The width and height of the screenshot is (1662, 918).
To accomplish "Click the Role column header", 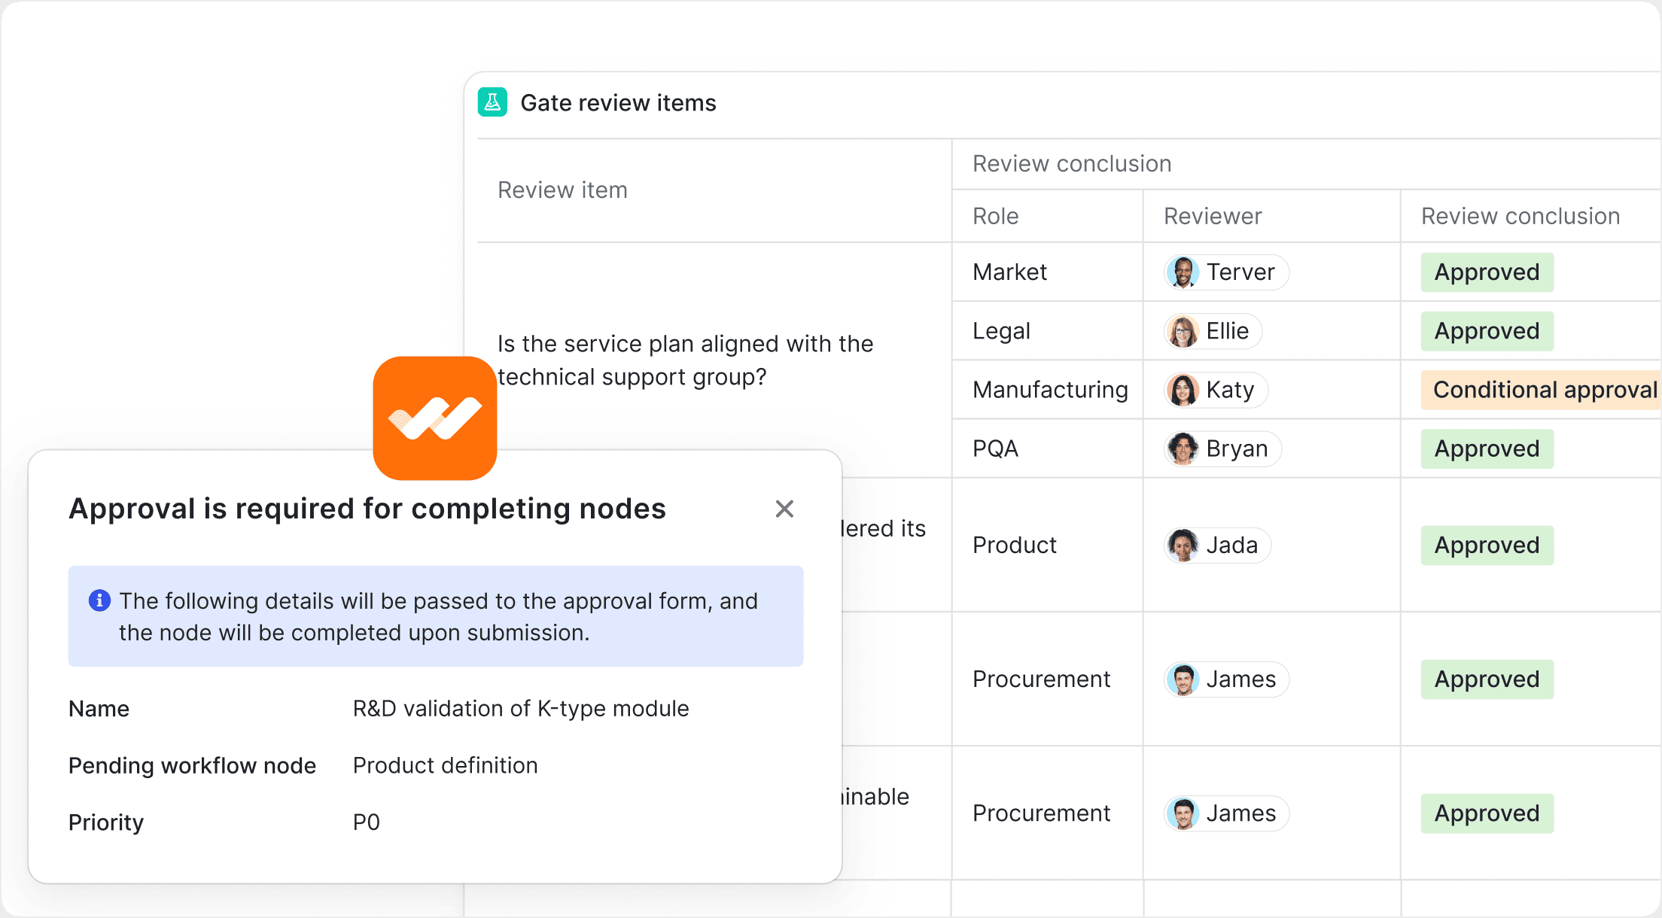I will point(995,216).
